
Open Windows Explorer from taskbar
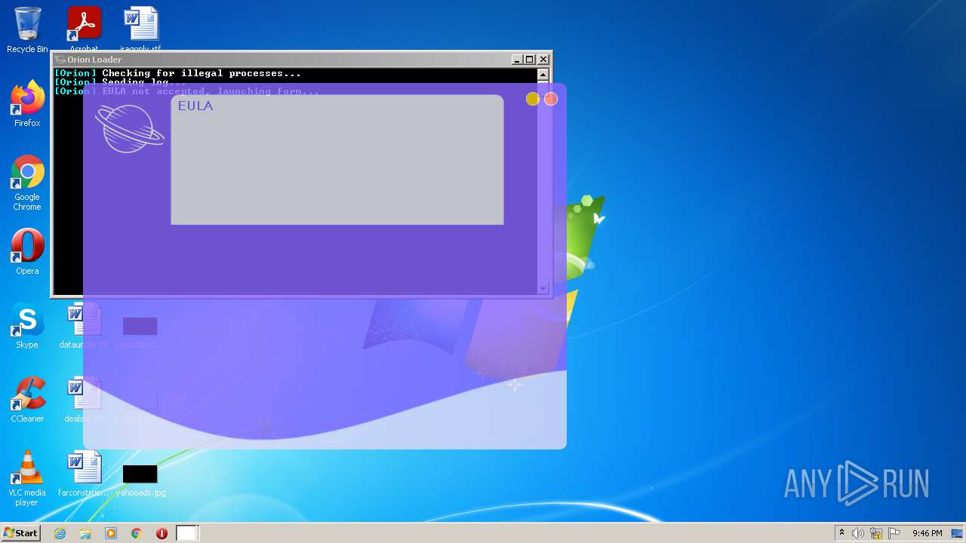(85, 533)
